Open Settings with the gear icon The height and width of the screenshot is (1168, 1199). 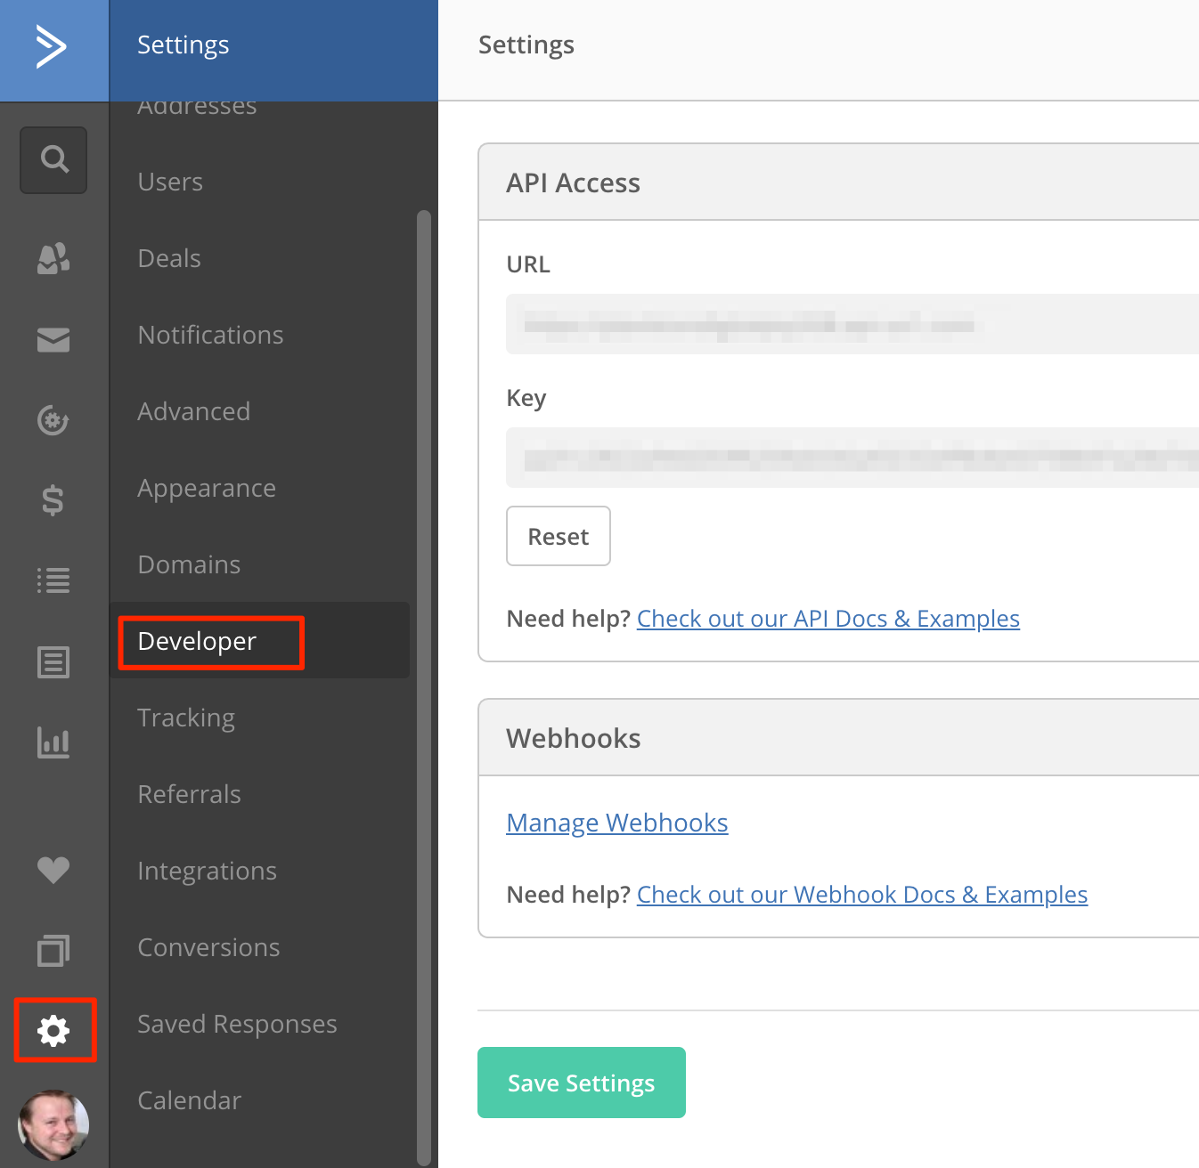(x=53, y=1031)
